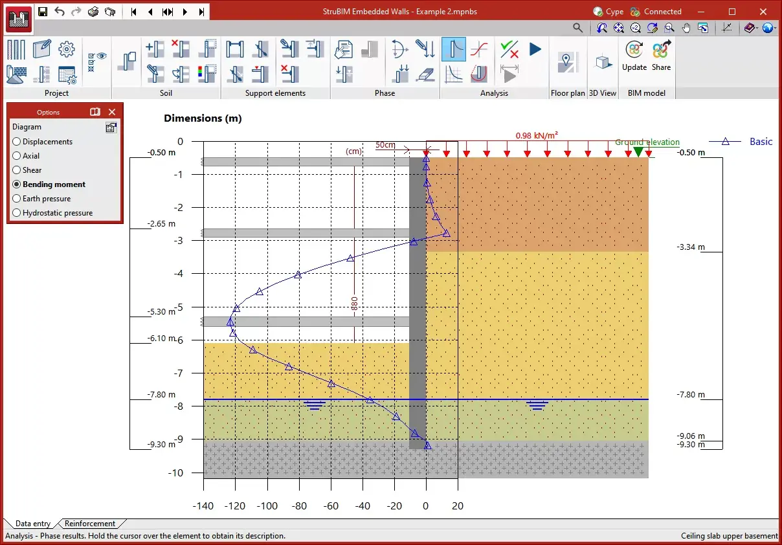This screenshot has width=782, height=545.
Task: Select Axial diagram option
Action: 26,156
